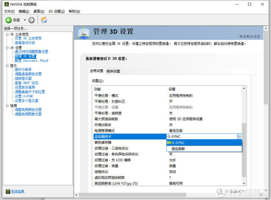The image size is (271, 200).
Task: Open 设置数字音频 link
Action: pyautogui.click(x=25, y=87)
